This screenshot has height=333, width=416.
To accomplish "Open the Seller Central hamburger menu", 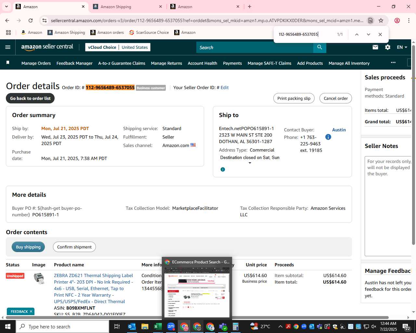I will click(8, 47).
